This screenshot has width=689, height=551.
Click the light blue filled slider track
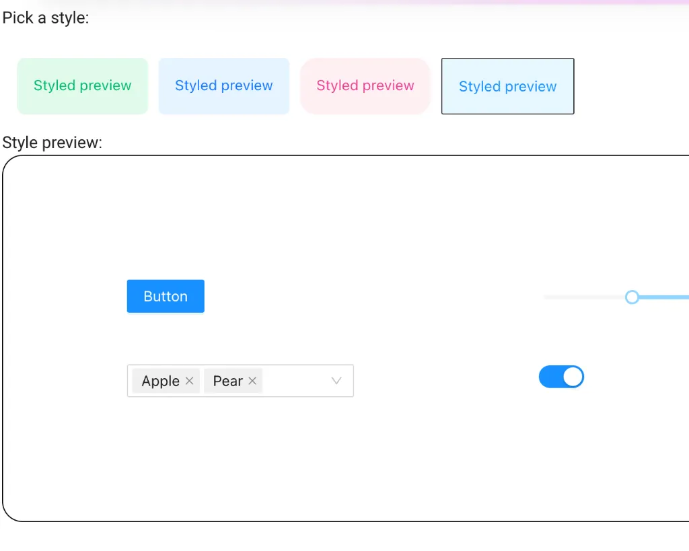(665, 297)
